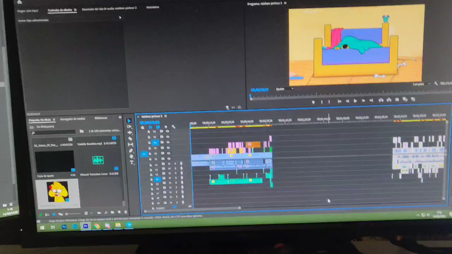This screenshot has height=254, width=452.
Task: Open Program panel menu next to title
Action: [x=285, y=3]
